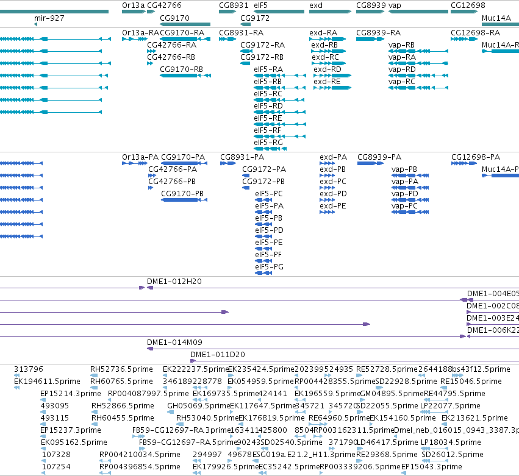
Task: Click transcript exd-RD label
Action: (328, 69)
